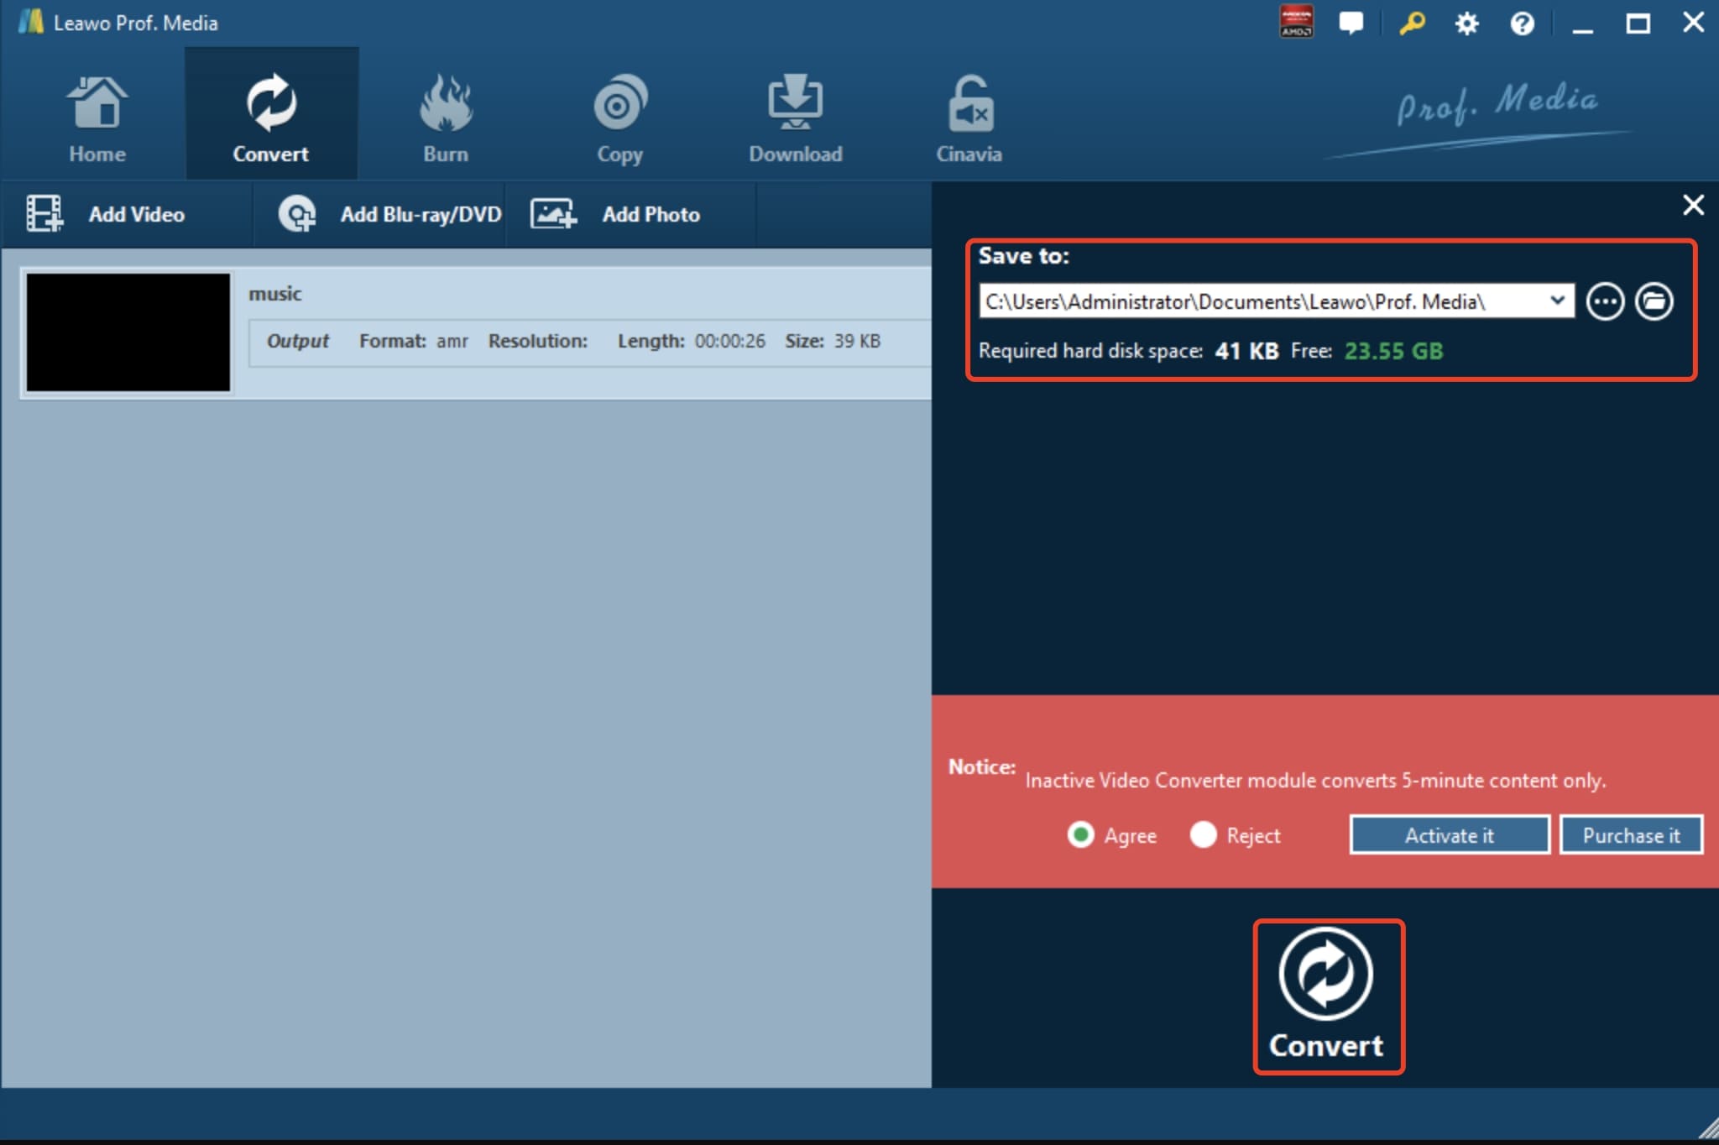This screenshot has width=1719, height=1145.
Task: Select the Agree radio button
Action: click(1081, 834)
